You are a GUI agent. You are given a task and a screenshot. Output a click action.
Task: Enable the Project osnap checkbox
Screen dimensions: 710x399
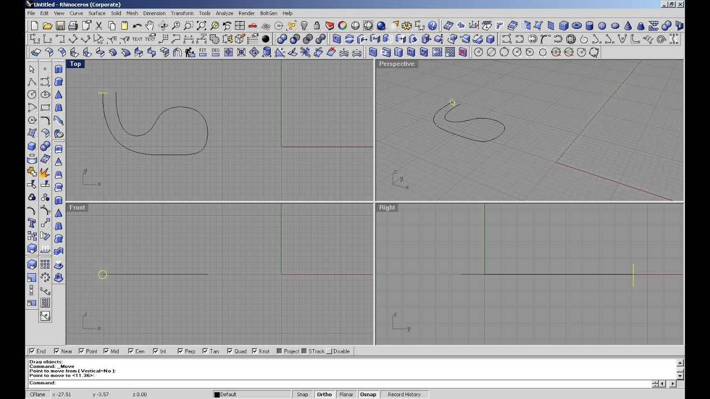coord(280,351)
